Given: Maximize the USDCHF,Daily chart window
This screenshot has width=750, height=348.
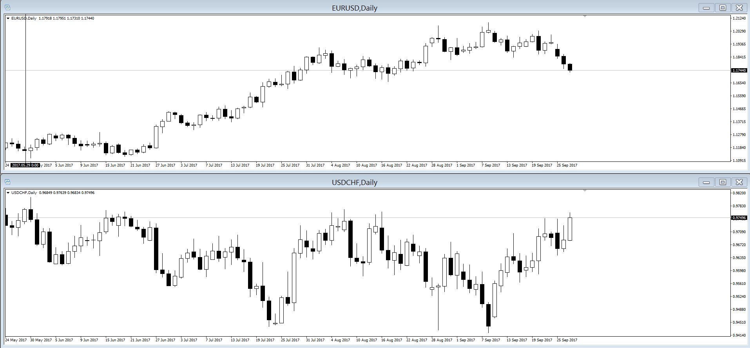Looking at the screenshot, I should pos(723,182).
